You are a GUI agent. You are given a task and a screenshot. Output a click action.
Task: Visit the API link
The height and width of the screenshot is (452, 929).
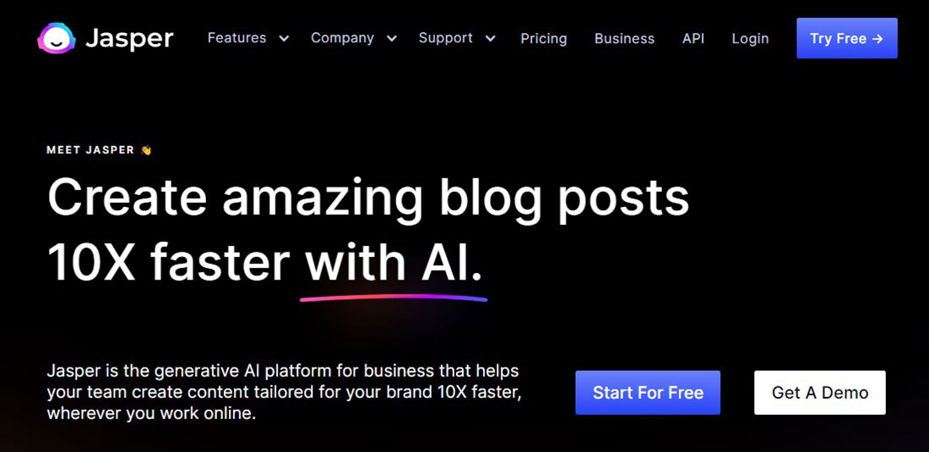pyautogui.click(x=693, y=39)
